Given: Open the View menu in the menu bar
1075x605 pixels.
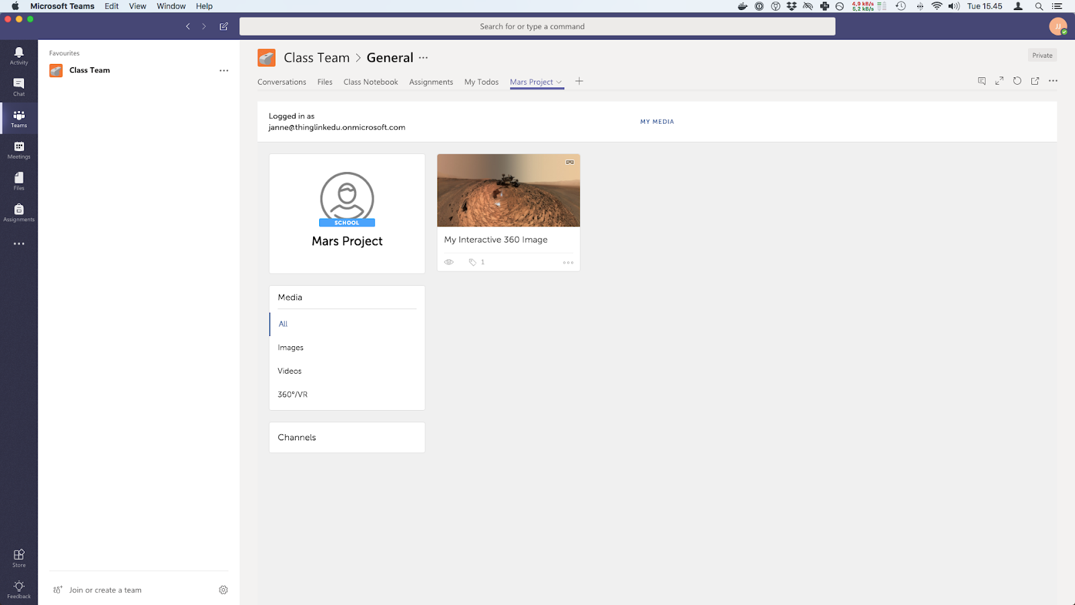Looking at the screenshot, I should click(138, 6).
